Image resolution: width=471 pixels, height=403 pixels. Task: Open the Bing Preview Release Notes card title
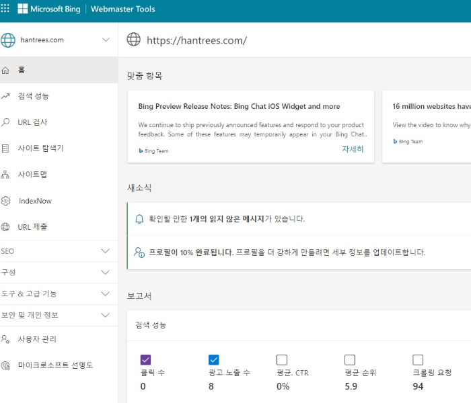pos(239,106)
